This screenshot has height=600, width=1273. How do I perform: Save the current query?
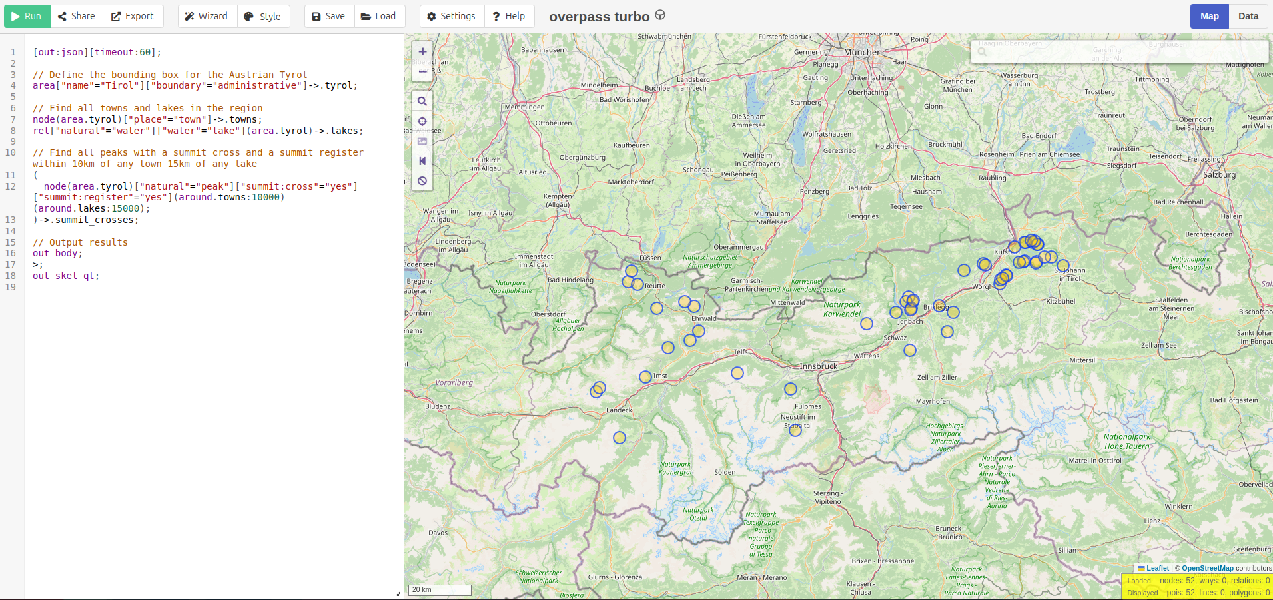tap(329, 16)
